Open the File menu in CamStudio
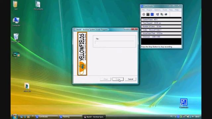 pos(143,10)
